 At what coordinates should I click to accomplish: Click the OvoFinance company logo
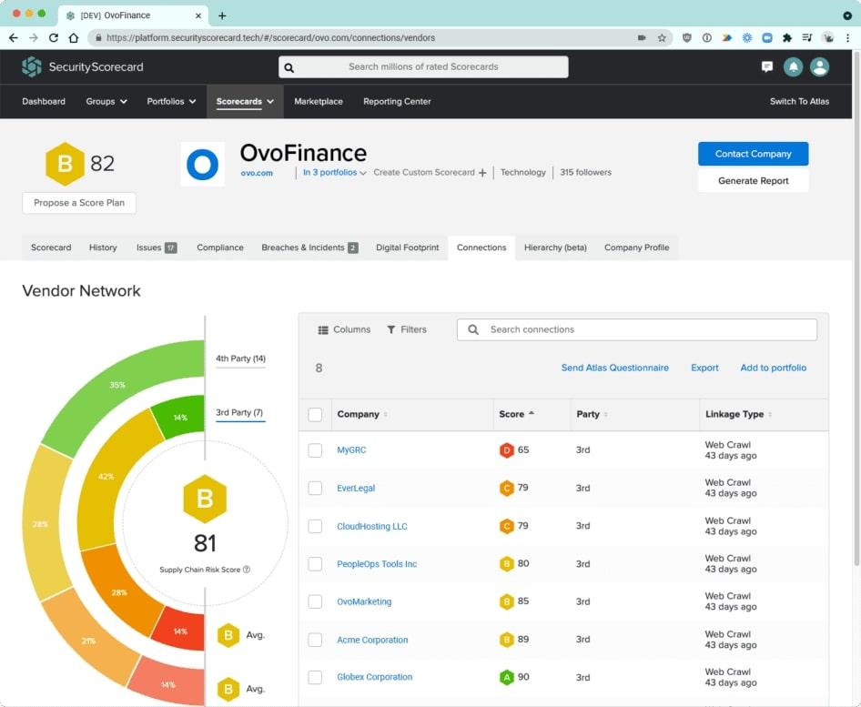point(203,164)
